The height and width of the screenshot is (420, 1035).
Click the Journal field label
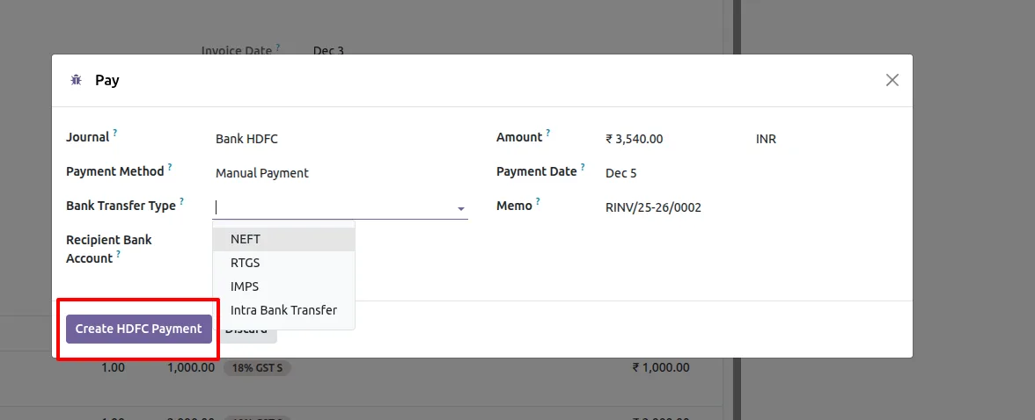point(87,137)
